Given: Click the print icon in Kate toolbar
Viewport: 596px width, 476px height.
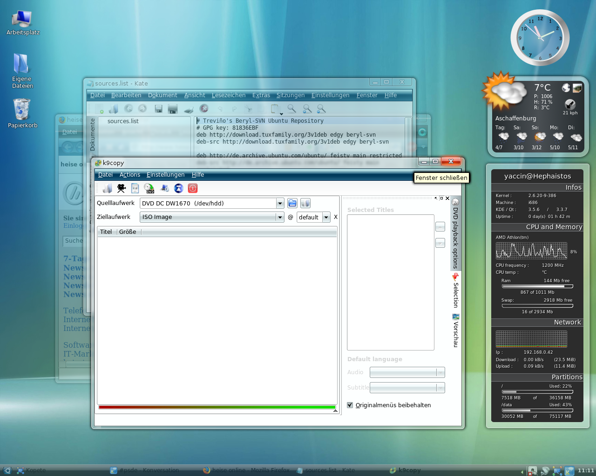Looking at the screenshot, I should [x=189, y=109].
